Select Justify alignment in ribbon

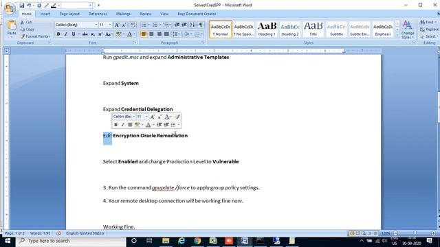point(166,34)
